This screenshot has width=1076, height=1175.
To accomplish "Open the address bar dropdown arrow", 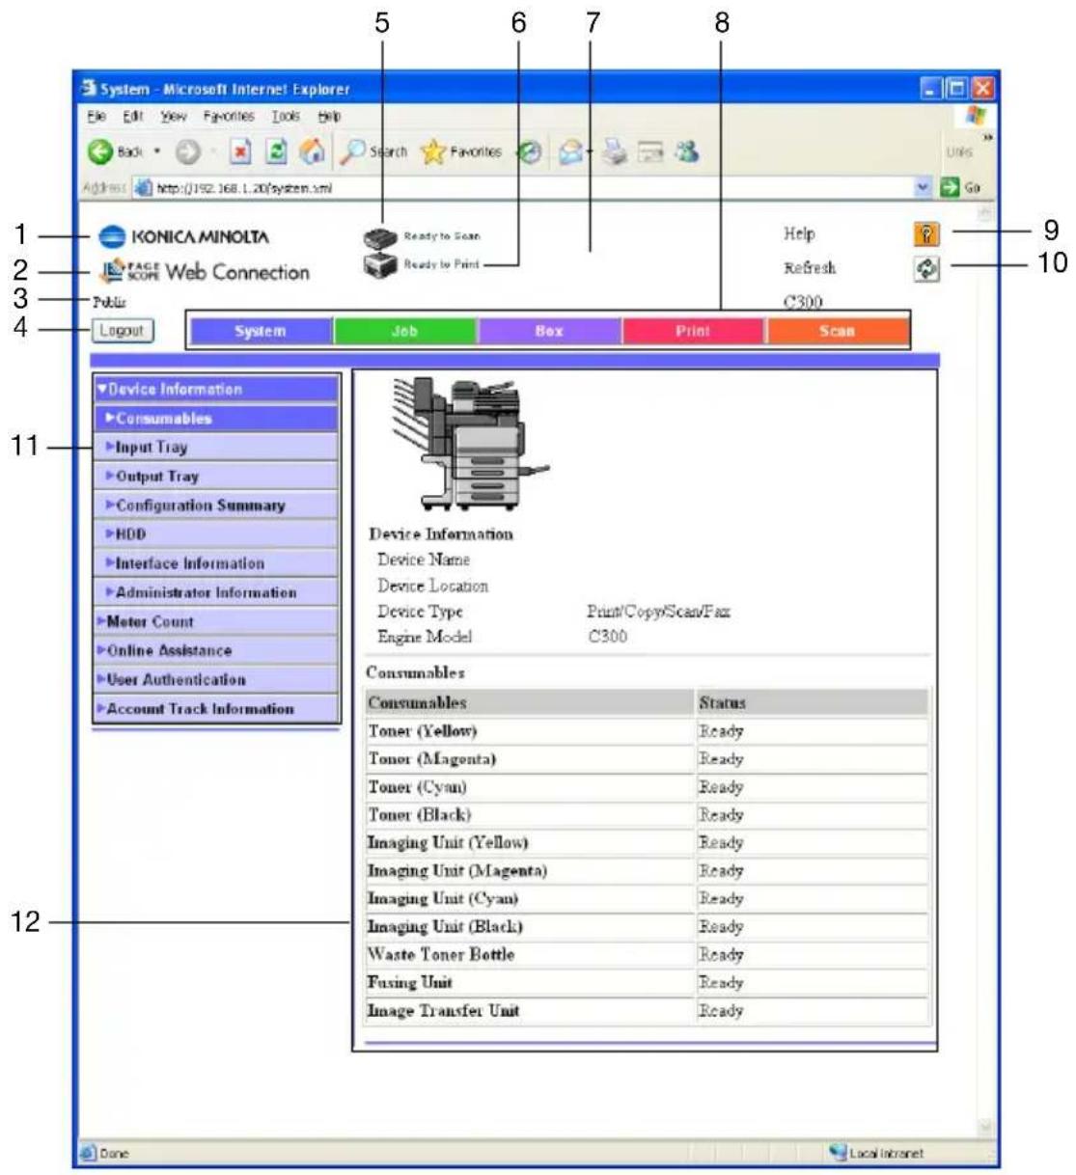I will (x=924, y=187).
